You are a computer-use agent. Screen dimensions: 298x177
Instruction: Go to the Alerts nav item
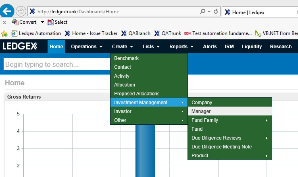(210, 46)
